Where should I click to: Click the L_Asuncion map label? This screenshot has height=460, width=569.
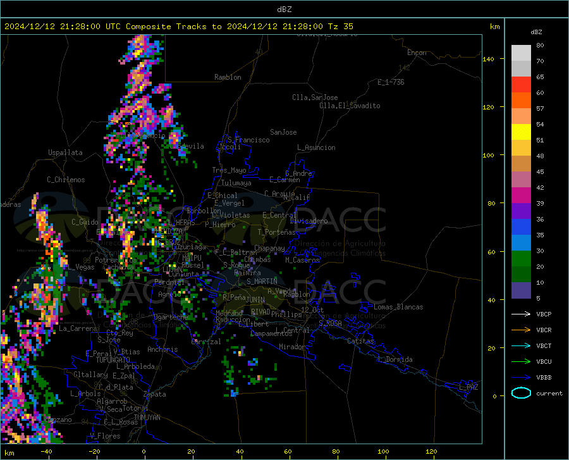(316, 147)
